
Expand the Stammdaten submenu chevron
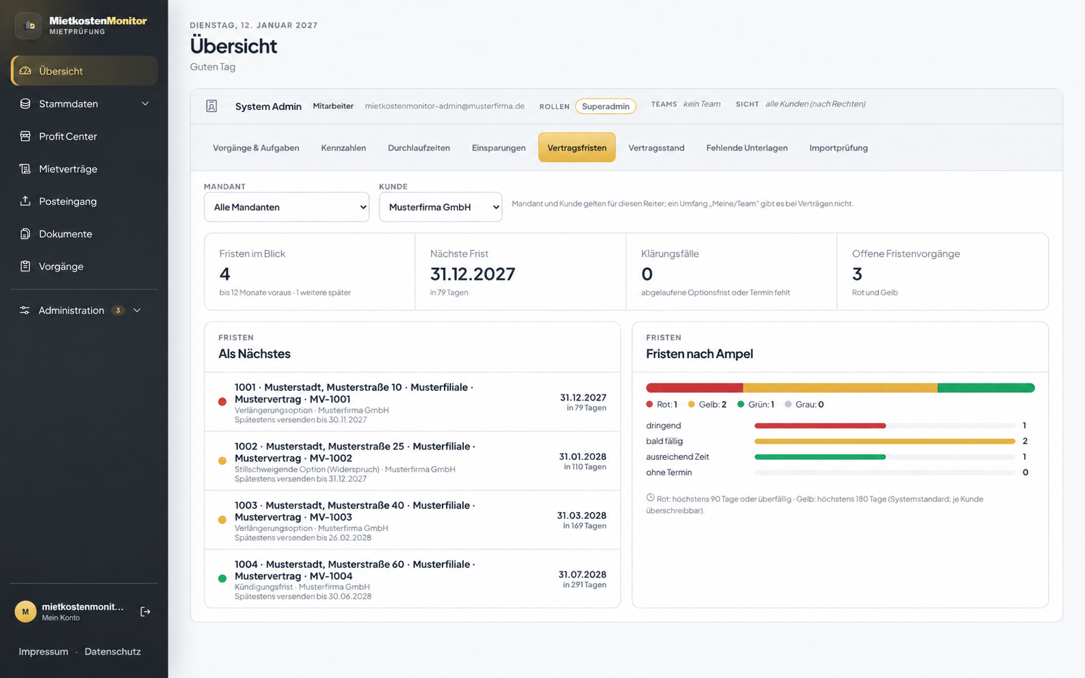(x=145, y=104)
